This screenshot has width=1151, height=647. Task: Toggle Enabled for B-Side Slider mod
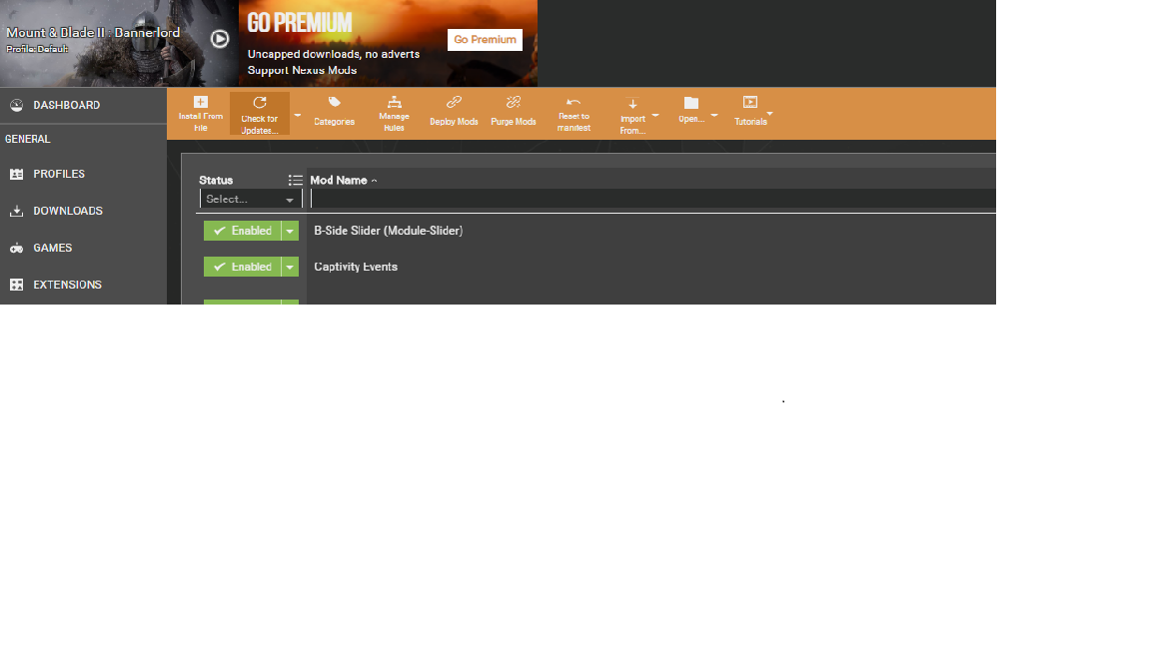pyautogui.click(x=243, y=231)
